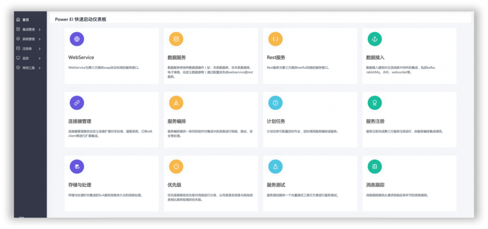The height and width of the screenshot is (229, 488).
Task: Open the 存储与处理 storage icon
Action: [x=77, y=166]
